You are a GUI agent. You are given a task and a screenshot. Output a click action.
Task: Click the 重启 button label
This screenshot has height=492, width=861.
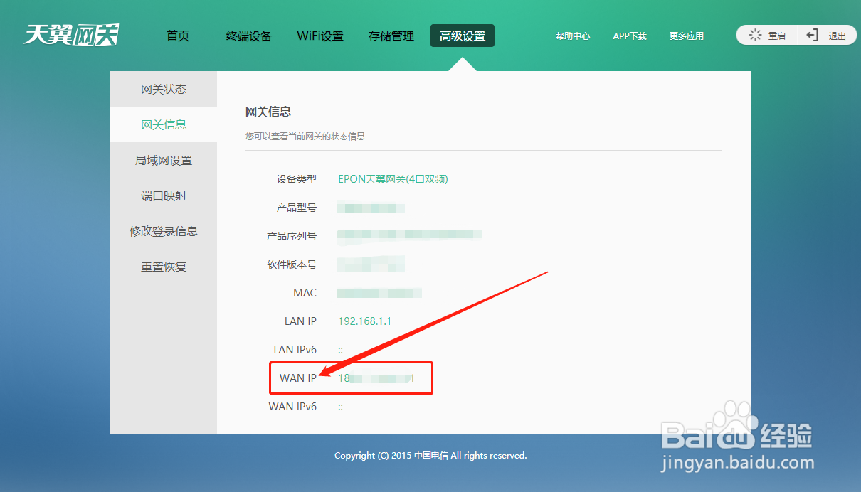[x=777, y=36]
